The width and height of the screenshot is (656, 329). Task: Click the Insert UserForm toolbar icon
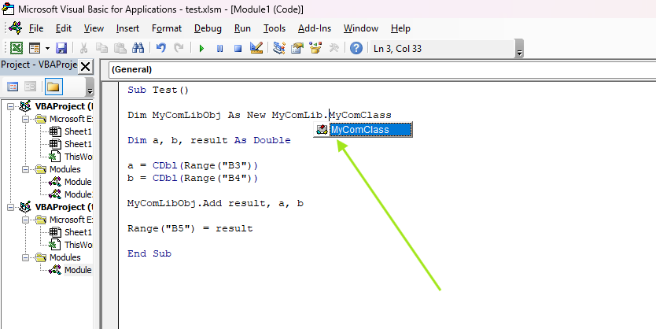click(x=35, y=48)
